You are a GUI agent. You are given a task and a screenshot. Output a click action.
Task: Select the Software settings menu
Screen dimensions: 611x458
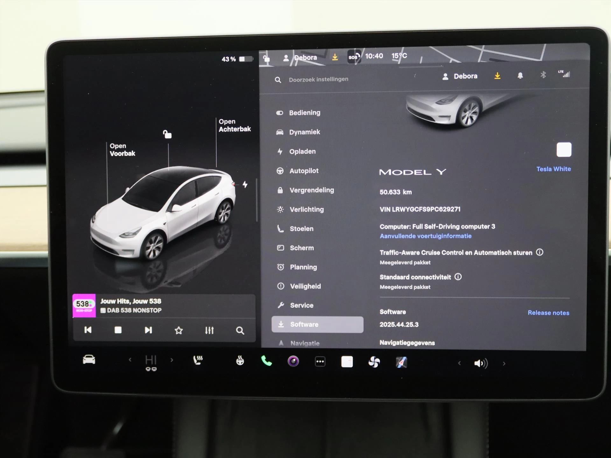click(x=317, y=324)
